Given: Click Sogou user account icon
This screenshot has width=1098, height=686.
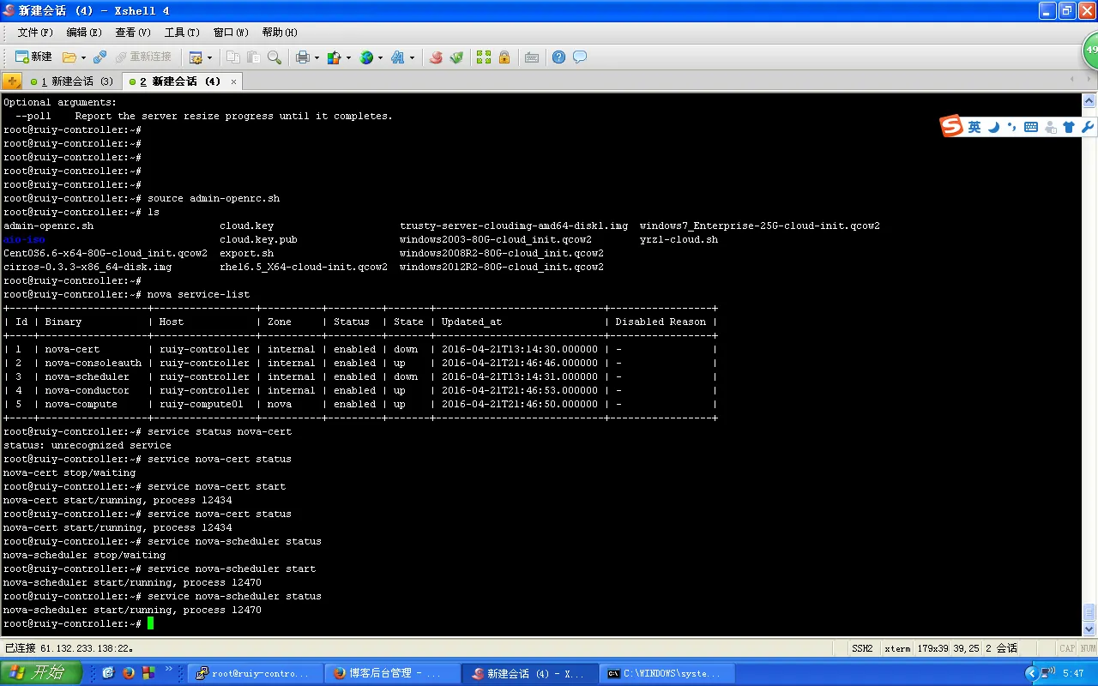Looking at the screenshot, I should pos(1050,127).
